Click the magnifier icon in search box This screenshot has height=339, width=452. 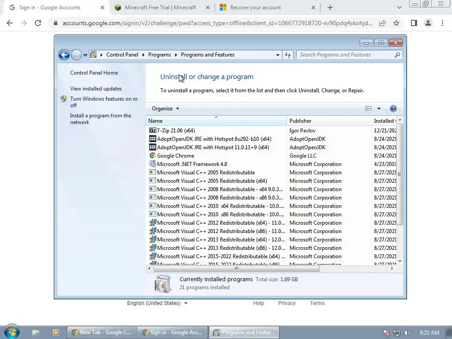(397, 55)
